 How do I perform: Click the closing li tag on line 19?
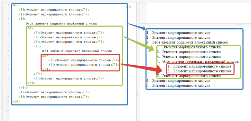point(23,88)
